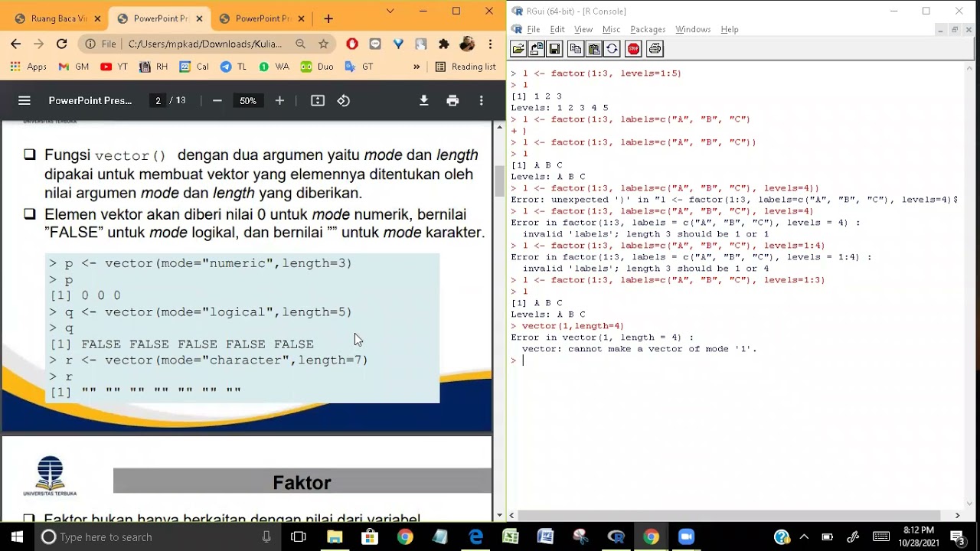
Task: Zoom out the PDF with minus button
Action: tap(217, 100)
